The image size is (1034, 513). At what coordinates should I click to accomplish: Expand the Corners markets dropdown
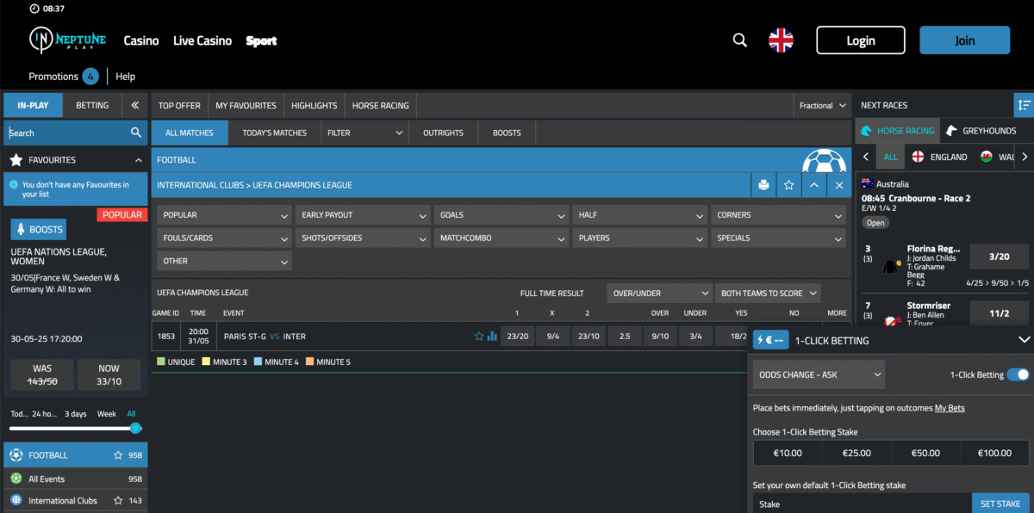coord(779,215)
